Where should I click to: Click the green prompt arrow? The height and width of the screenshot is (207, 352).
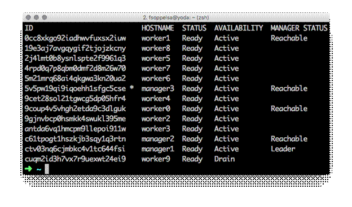click(x=29, y=169)
